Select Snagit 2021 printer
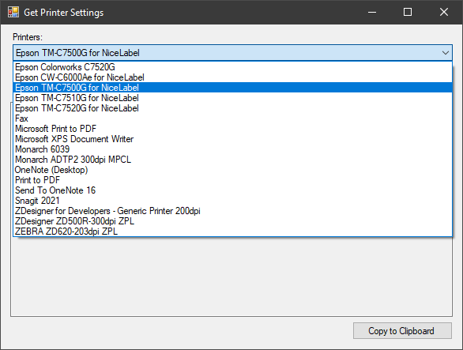 232,201
